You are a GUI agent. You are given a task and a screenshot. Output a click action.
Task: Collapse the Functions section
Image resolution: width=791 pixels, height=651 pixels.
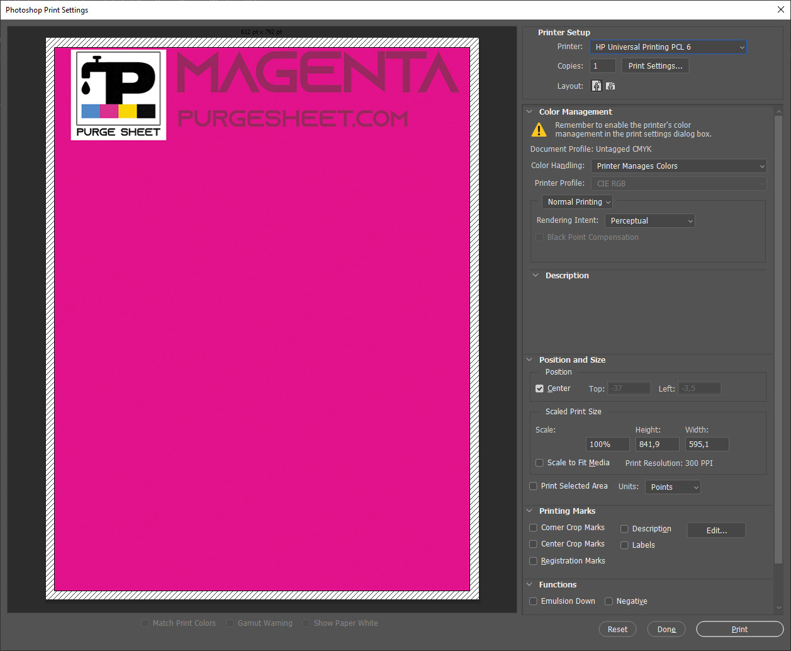click(529, 585)
